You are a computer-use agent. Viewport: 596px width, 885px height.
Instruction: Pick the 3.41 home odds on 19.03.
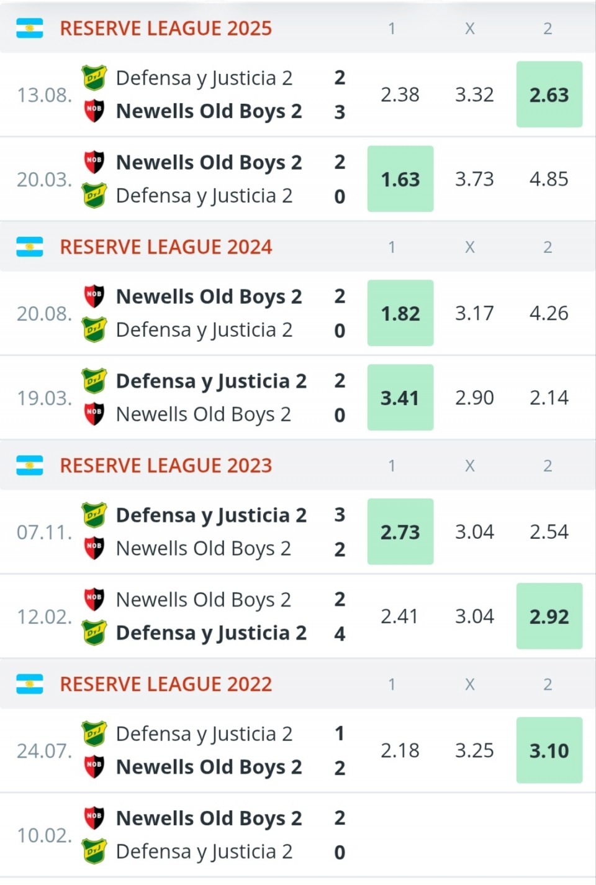400,398
